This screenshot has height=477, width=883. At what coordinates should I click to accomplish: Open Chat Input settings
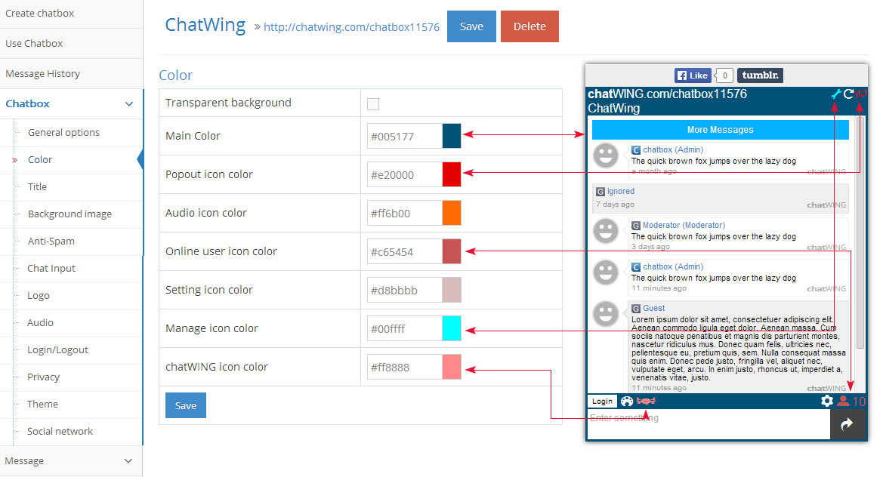tap(51, 269)
